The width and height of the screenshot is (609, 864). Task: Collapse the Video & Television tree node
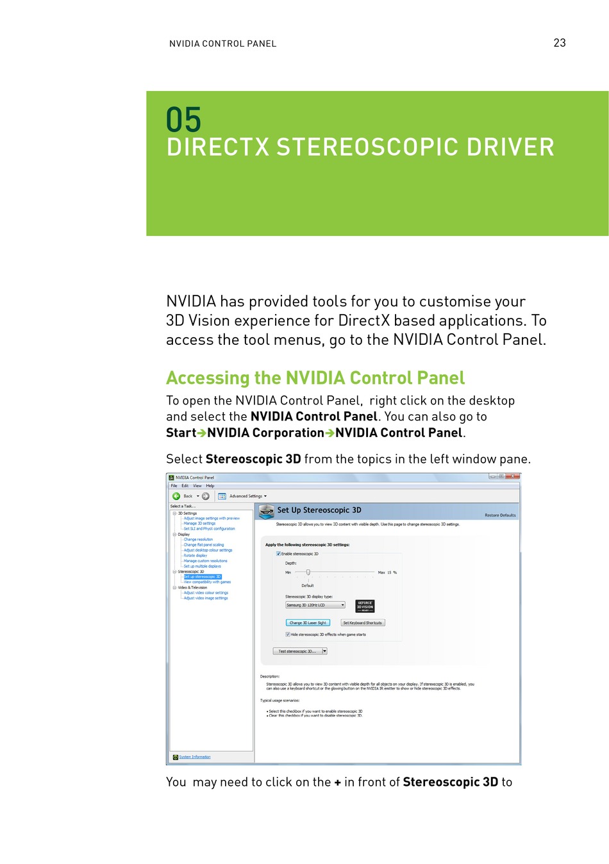174,588
